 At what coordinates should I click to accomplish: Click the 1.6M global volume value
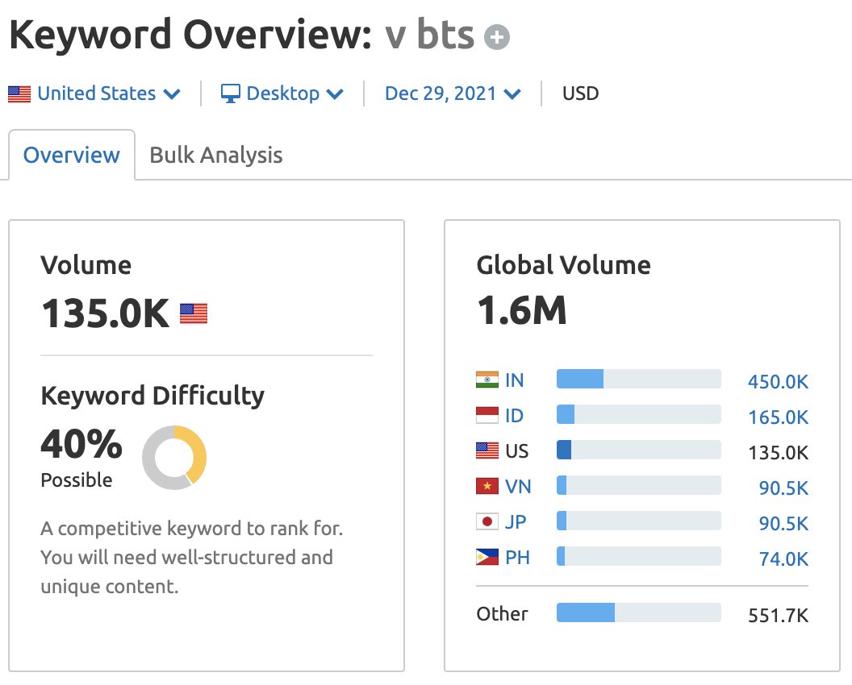point(522,310)
